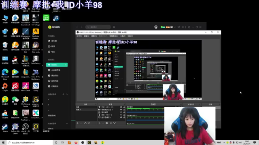Toggle visibility of second text source
The width and height of the screenshot is (259, 145).
point(121,115)
